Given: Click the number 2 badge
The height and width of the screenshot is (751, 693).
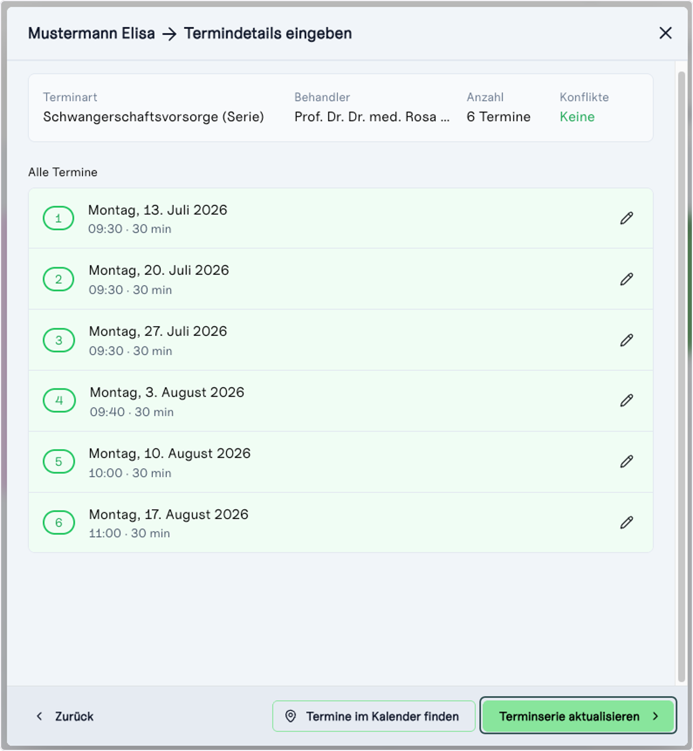Looking at the screenshot, I should 58,279.
